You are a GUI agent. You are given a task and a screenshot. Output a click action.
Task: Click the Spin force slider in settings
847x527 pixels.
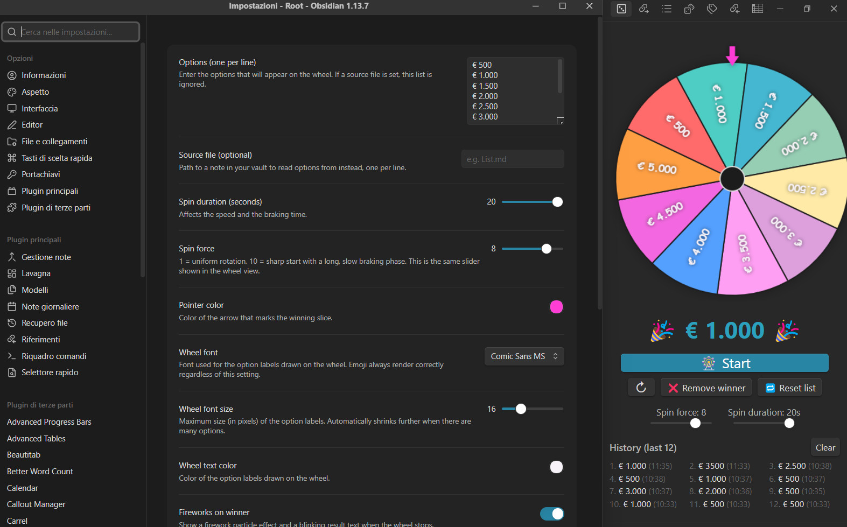[533, 249]
